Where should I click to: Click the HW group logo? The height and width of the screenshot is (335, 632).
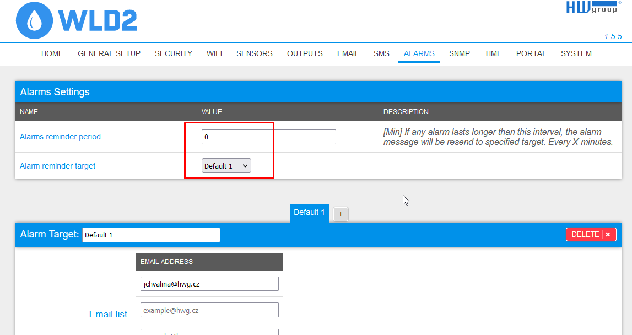click(x=593, y=7)
